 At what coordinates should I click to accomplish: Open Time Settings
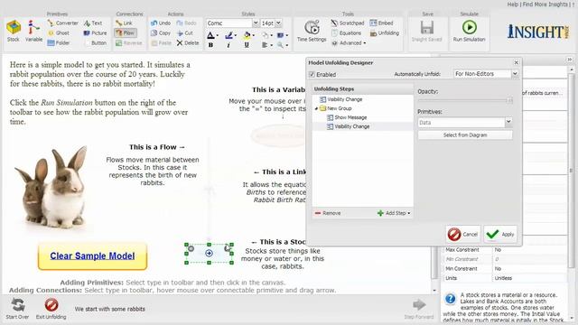[x=312, y=31]
